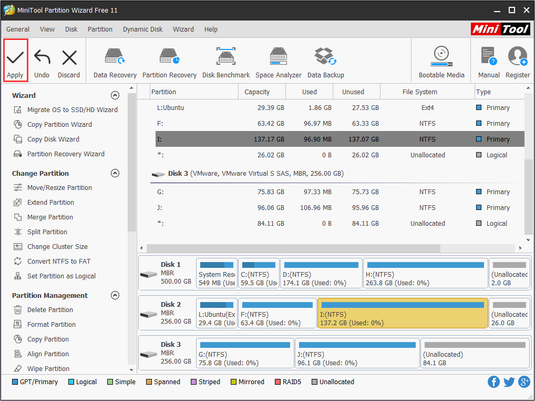Open the Partition Recovery Wizard
535x401 pixels.
59,154
